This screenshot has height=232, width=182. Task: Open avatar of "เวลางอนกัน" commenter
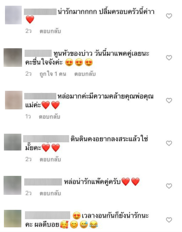point(12,218)
